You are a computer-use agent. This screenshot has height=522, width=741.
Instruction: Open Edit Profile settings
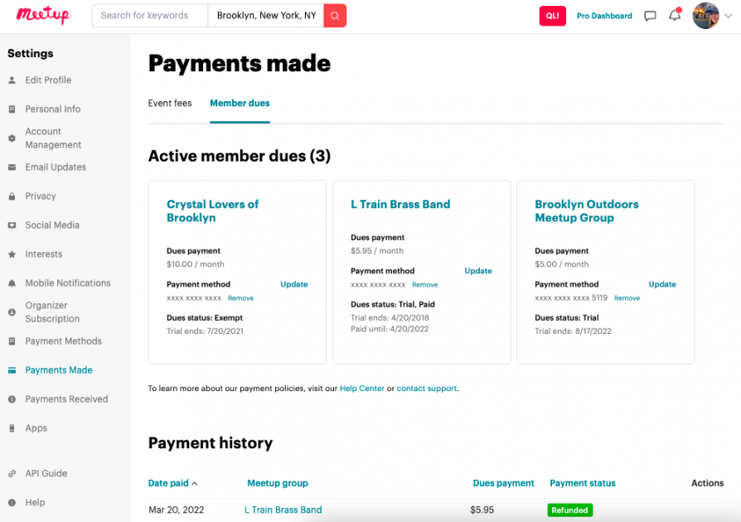coord(48,80)
